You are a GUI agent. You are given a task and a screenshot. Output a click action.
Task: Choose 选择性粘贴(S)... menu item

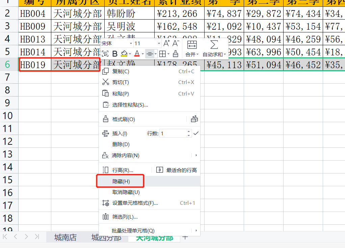pos(150,105)
